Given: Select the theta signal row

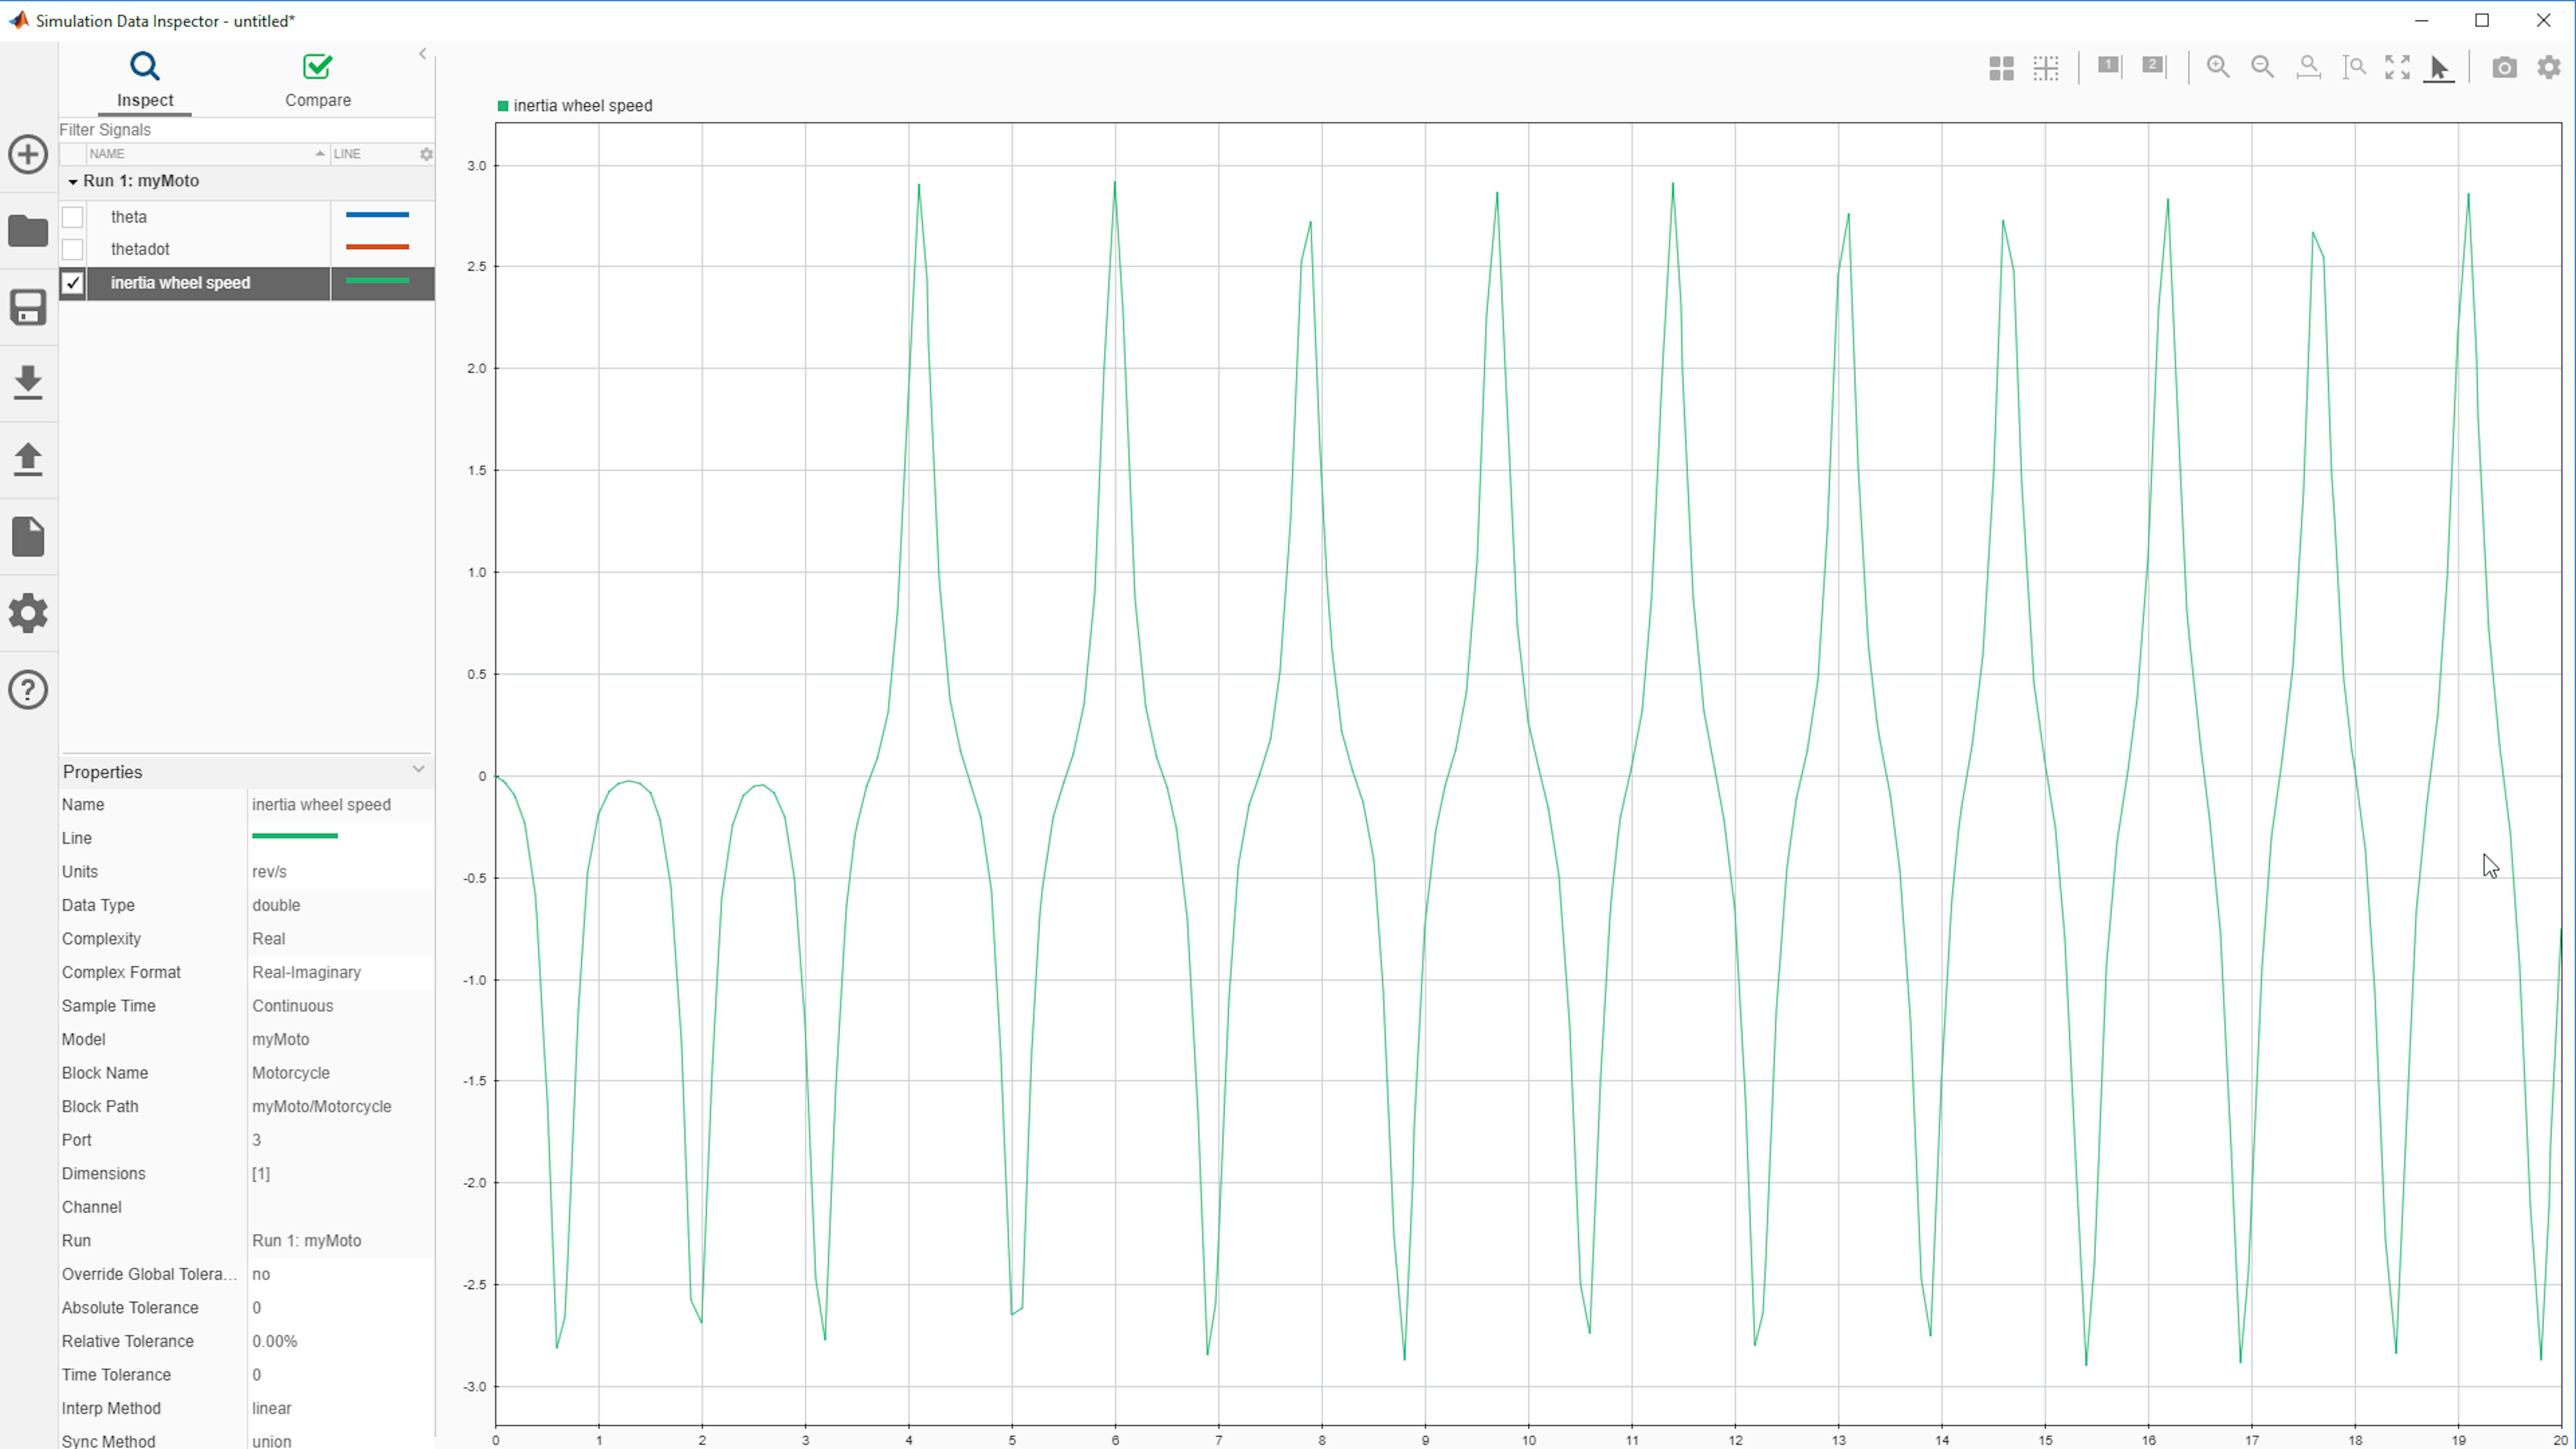Looking at the screenshot, I should coord(246,217).
